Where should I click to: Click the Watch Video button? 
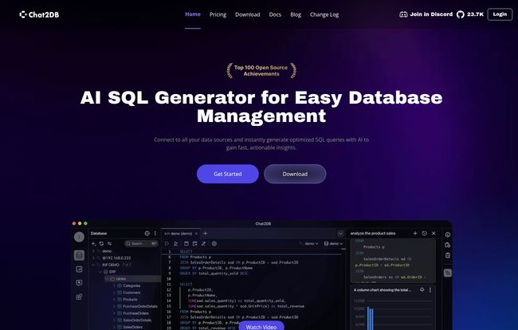[x=261, y=326]
